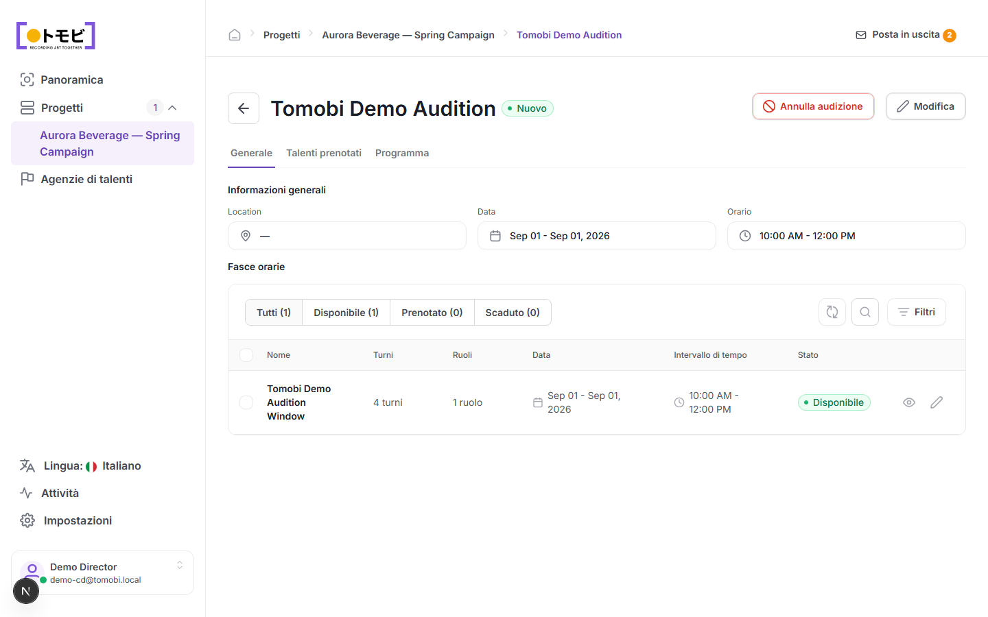
Task: Click the Progetti count badge 1
Action: [155, 108]
